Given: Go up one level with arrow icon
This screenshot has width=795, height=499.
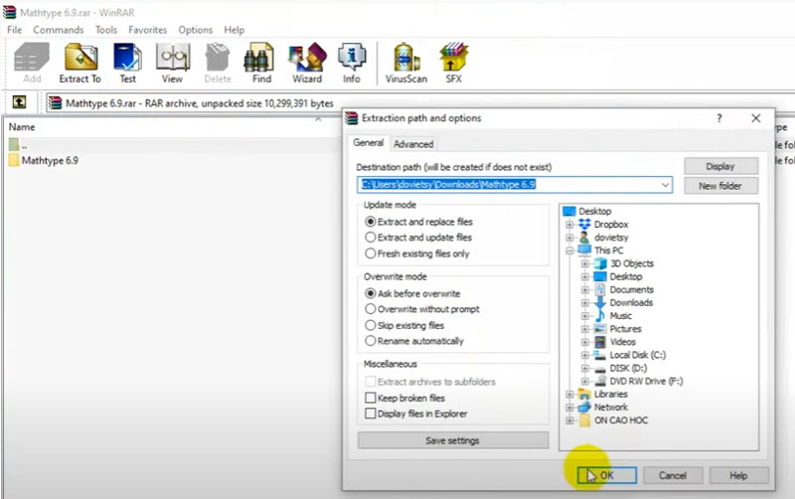Looking at the screenshot, I should click(19, 102).
